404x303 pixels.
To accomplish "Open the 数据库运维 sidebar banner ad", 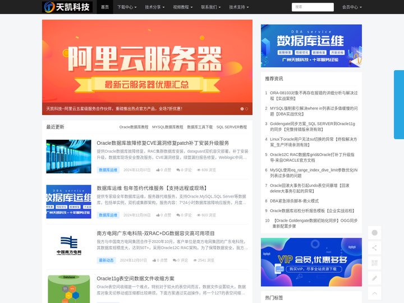I will 311,46.
